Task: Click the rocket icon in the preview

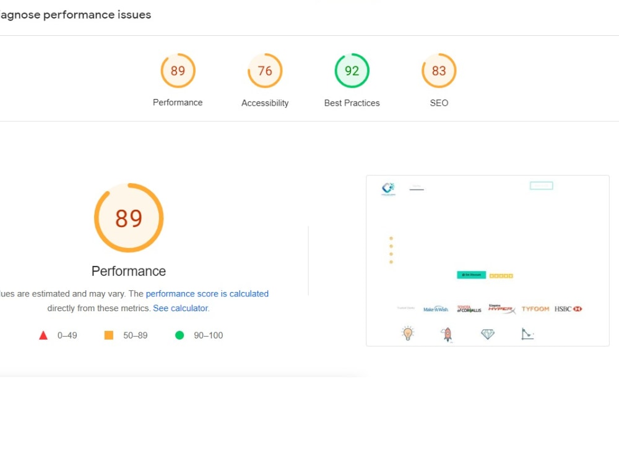Action: (448, 335)
